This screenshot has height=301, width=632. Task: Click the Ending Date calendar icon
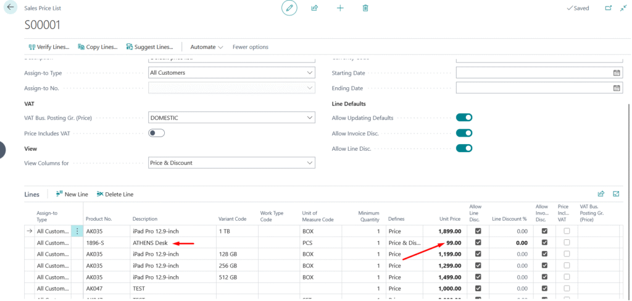(617, 88)
